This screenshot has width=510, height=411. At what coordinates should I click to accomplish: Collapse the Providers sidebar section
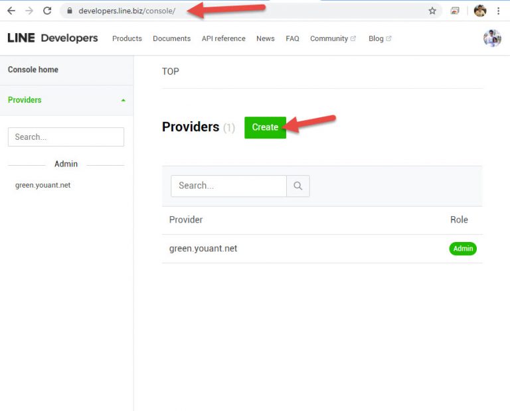point(66,100)
